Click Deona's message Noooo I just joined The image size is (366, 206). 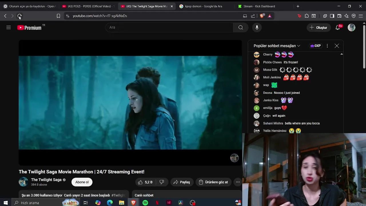(x=287, y=93)
